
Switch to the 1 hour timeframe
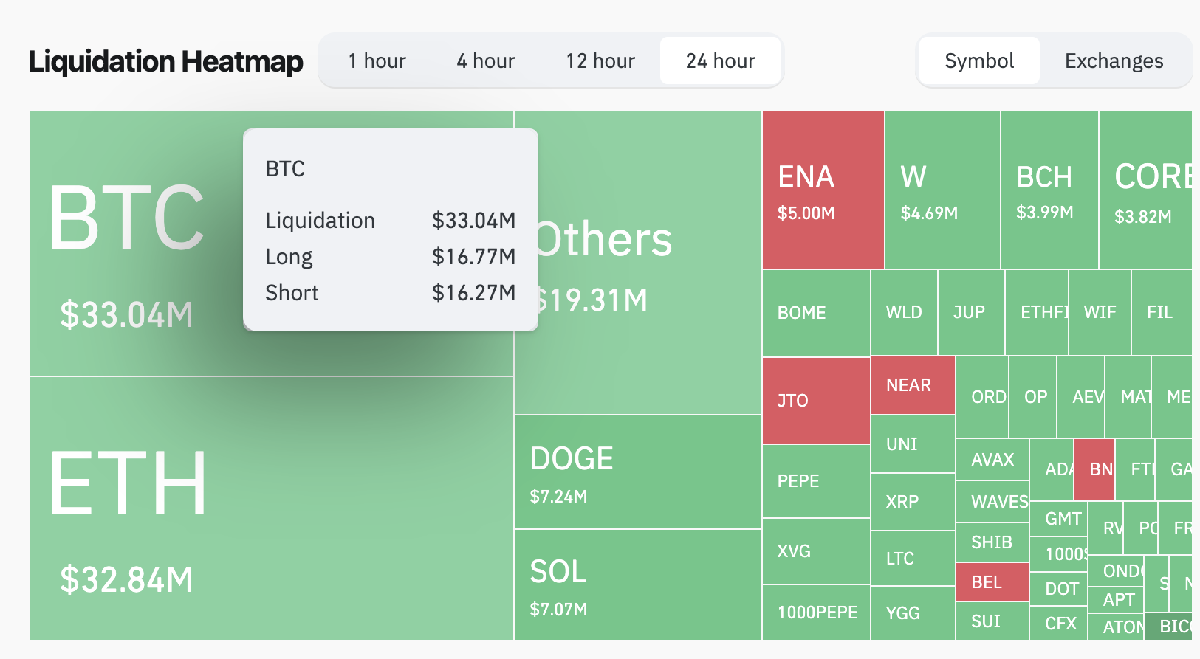pos(377,61)
